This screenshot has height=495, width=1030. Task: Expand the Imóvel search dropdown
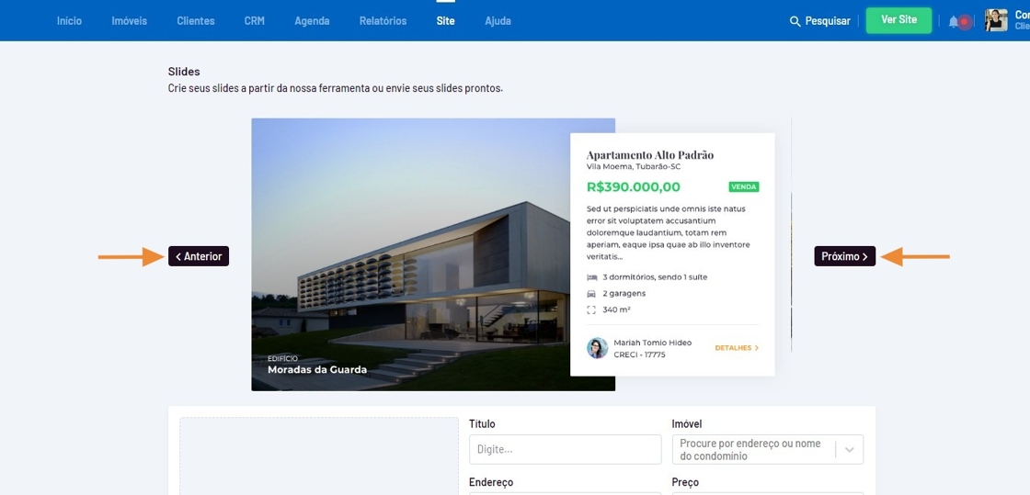(x=849, y=450)
